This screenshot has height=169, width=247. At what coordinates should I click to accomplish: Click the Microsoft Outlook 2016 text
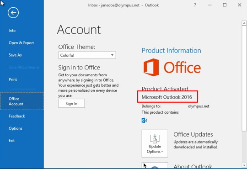pyautogui.click(x=166, y=97)
